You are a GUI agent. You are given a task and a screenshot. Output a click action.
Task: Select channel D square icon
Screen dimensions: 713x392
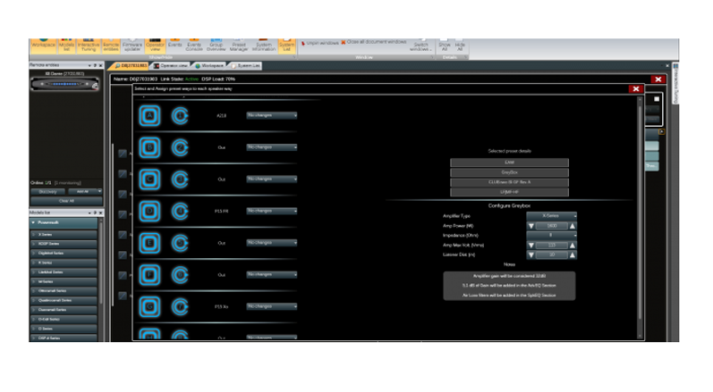pos(149,211)
